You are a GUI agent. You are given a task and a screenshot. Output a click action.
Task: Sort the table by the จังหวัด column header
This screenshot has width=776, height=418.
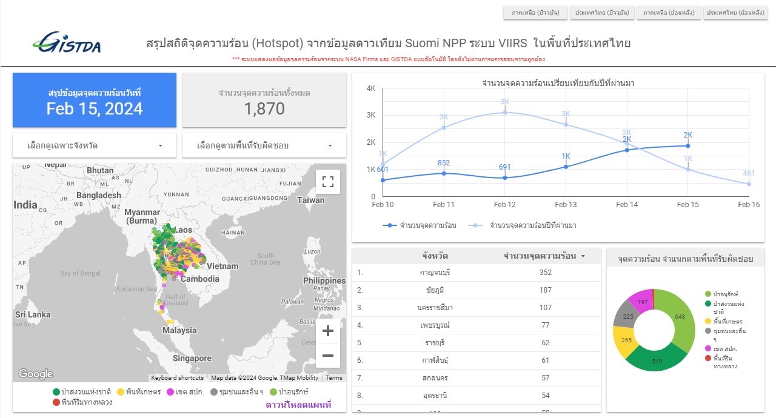click(x=435, y=256)
